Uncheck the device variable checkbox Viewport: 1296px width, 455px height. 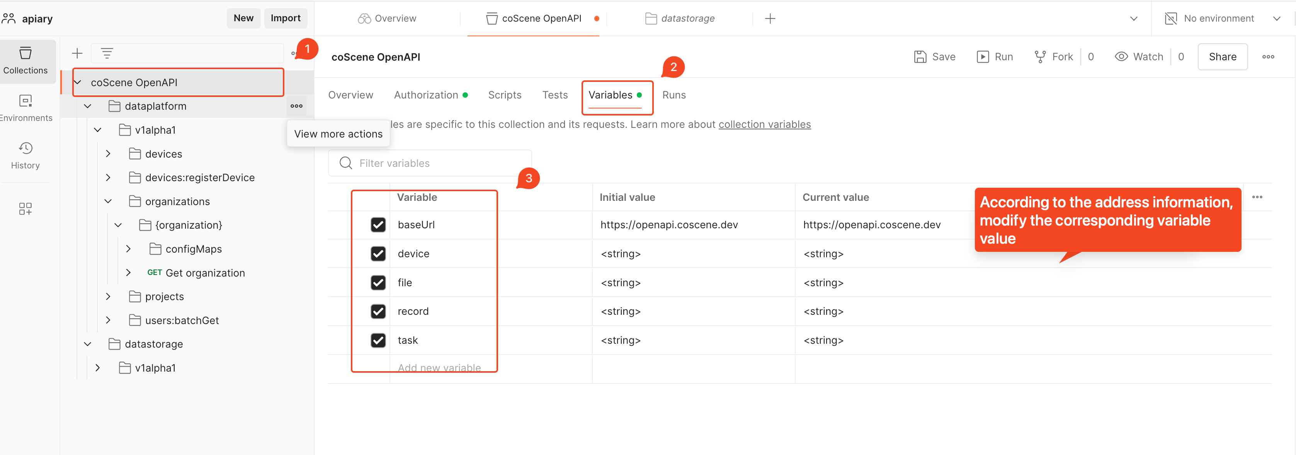(378, 253)
